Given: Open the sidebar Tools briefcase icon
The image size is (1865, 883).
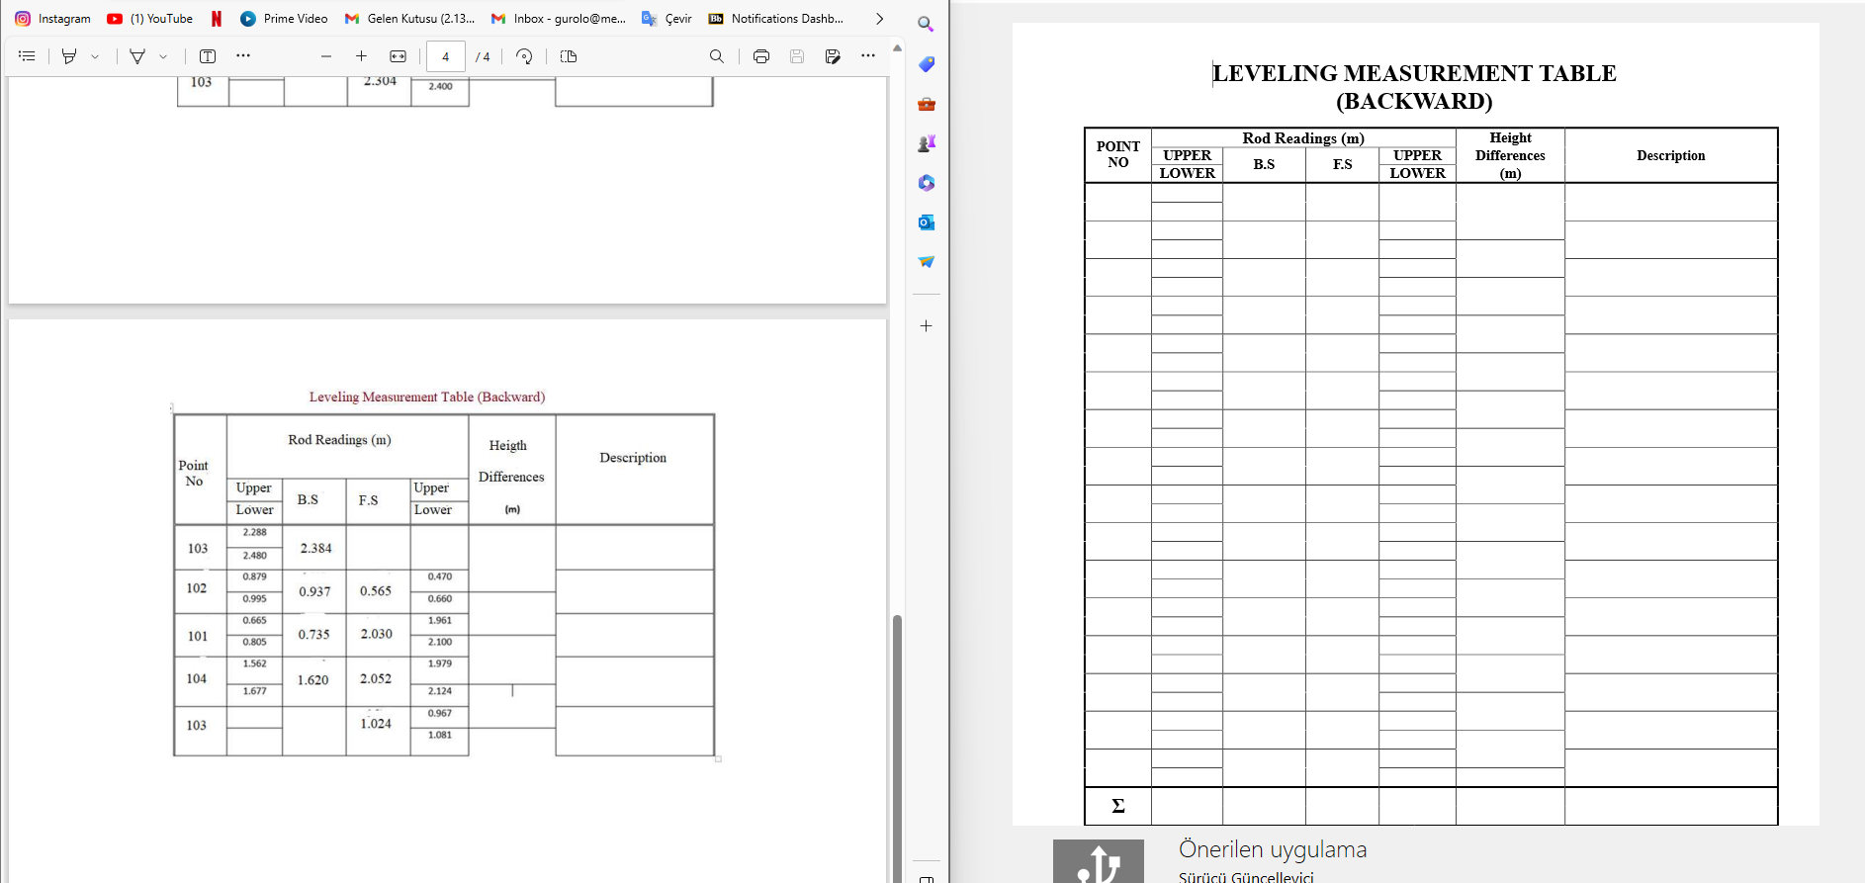Looking at the screenshot, I should click(927, 104).
